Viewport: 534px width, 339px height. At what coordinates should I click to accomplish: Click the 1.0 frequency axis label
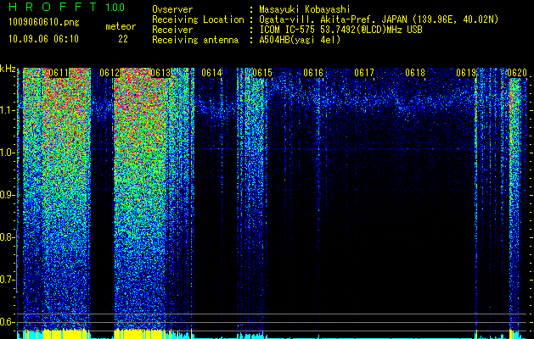pos(7,153)
